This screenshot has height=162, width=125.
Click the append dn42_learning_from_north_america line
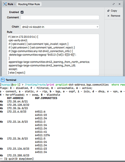(x=49, y=62)
